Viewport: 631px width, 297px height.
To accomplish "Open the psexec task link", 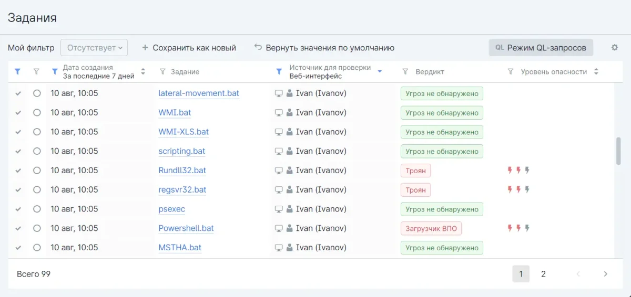I will (172, 209).
